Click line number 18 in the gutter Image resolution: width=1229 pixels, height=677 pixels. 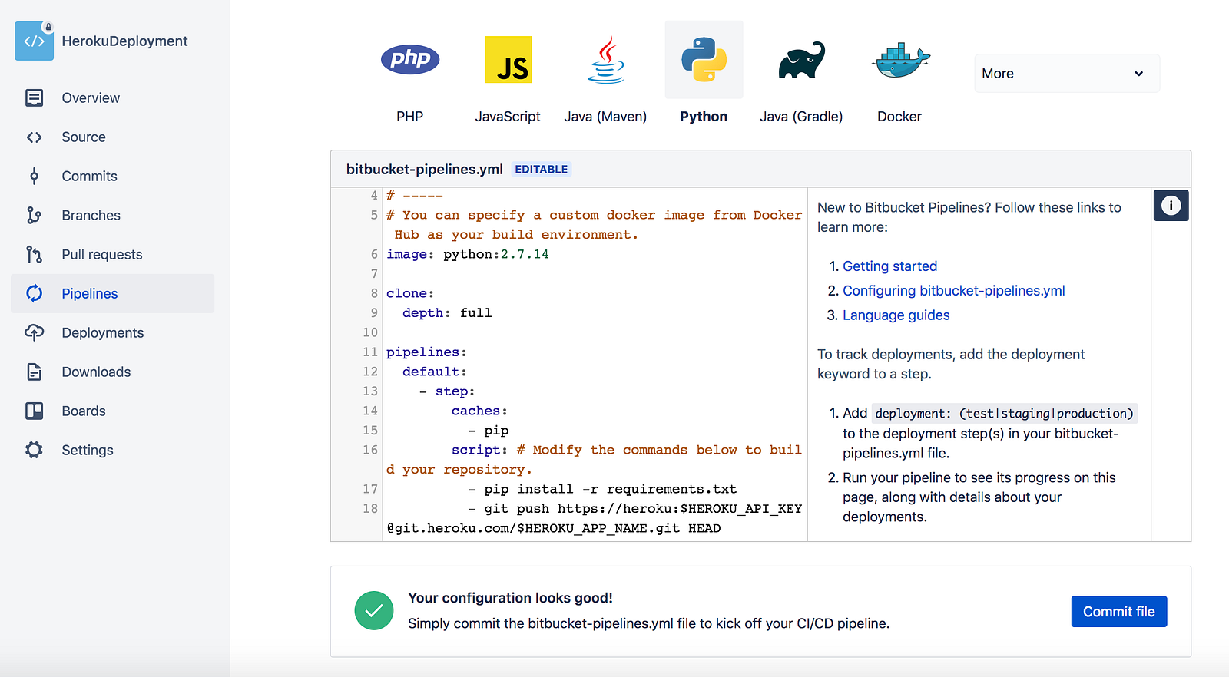(x=370, y=509)
